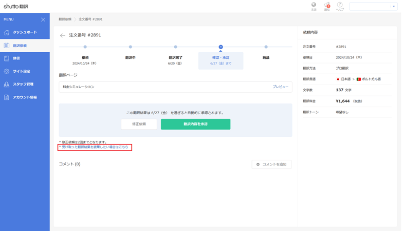Open the 翻訳依頼 breadcrumb link

(x=65, y=19)
